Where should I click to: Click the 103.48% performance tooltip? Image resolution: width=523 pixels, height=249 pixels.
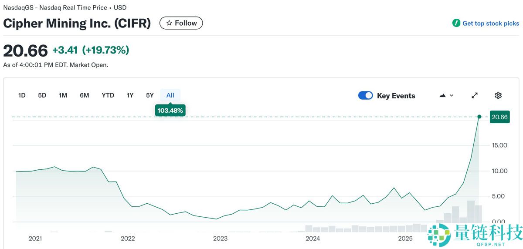point(170,111)
